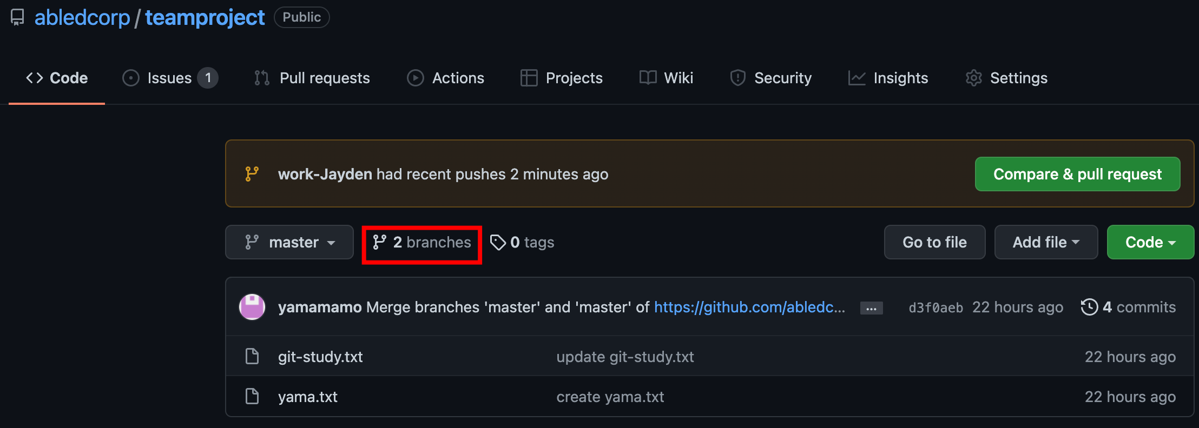Open the teamproject repository link
The width and height of the screenshot is (1199, 428).
click(205, 18)
